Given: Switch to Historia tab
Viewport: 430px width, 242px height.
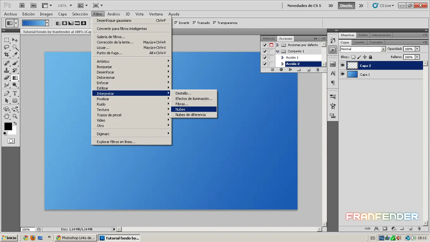Looking at the screenshot, I should click(269, 38).
